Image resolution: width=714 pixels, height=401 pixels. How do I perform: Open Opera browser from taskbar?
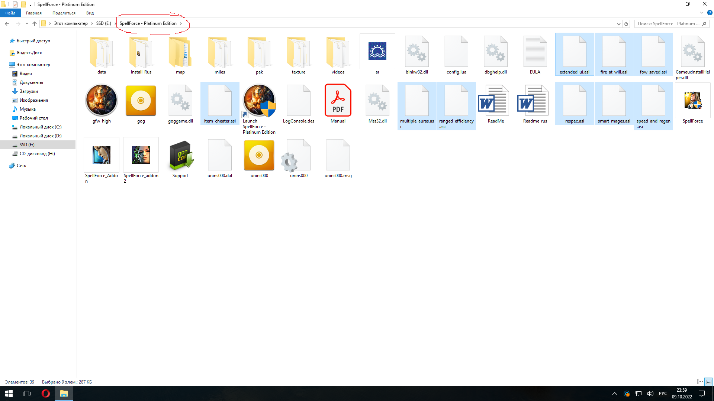pos(45,394)
